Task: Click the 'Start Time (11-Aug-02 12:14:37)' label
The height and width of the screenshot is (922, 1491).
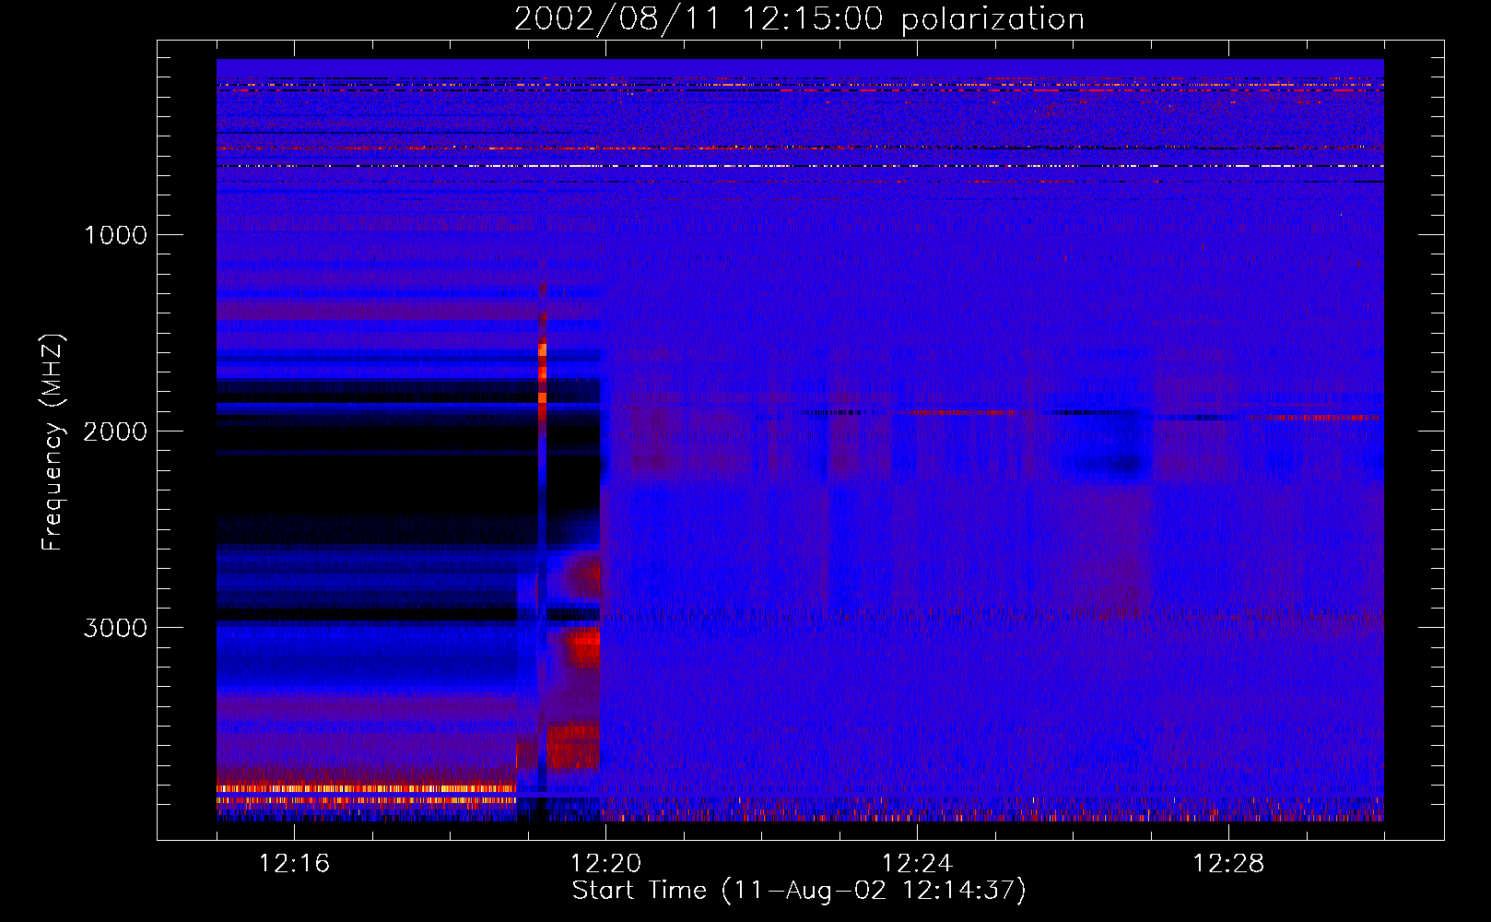Action: tap(799, 891)
